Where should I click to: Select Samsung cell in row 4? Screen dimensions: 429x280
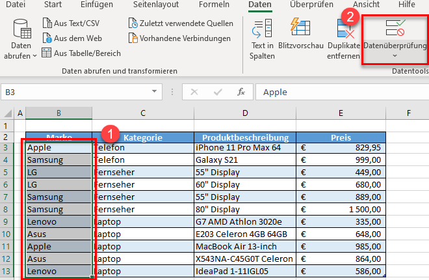tap(58, 160)
